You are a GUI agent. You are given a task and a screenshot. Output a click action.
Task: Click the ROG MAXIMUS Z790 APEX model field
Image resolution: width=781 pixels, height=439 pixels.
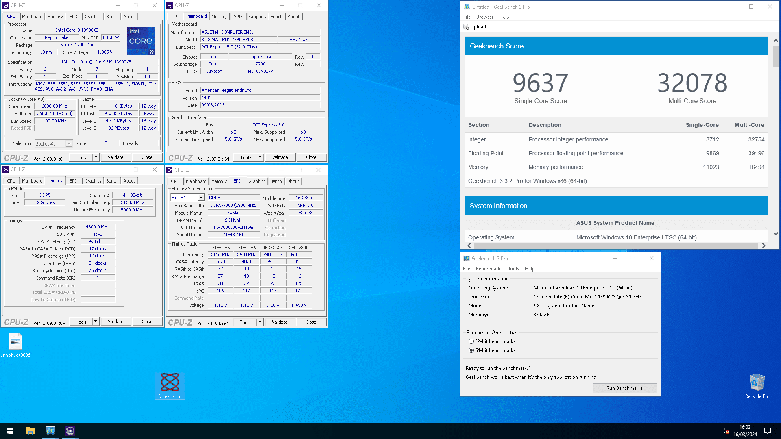click(x=238, y=40)
